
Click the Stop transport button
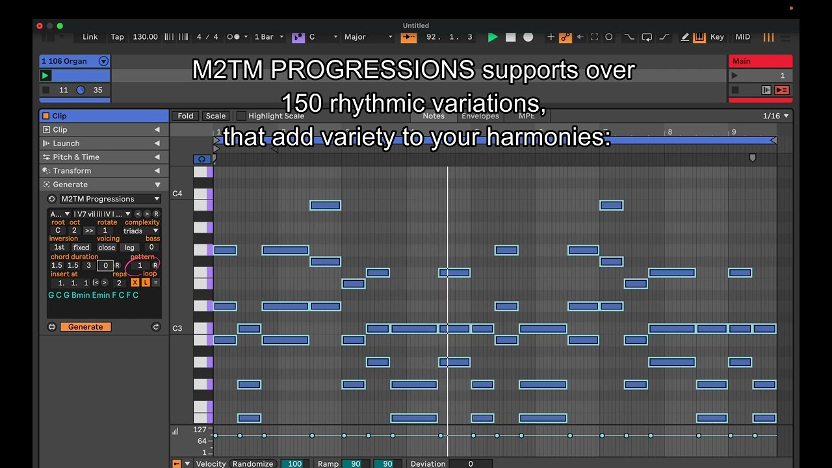pos(511,37)
